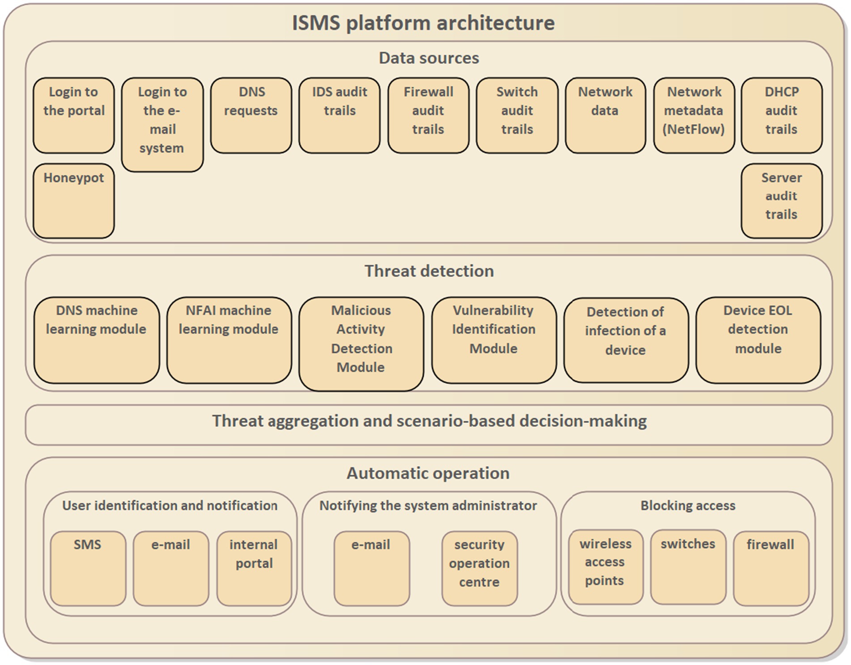851x665 pixels.
Task: Click Threat aggregation and scenario-based decision-making bar
Action: 429,425
